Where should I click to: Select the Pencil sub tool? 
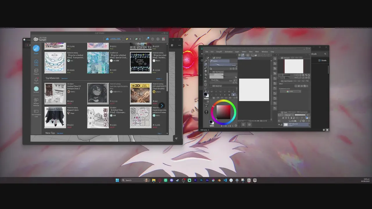223,65
